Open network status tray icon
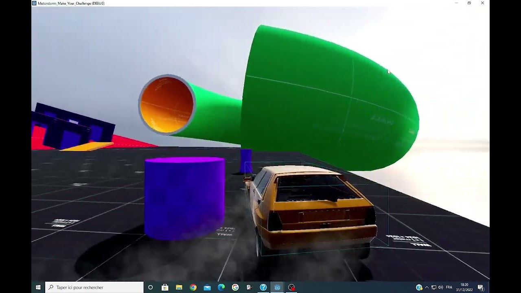The width and height of the screenshot is (521, 293). (433, 287)
